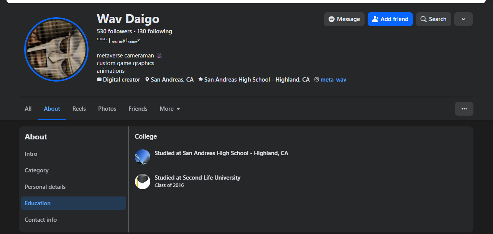
Task: Click the Add friend person icon
Action: [x=375, y=19]
